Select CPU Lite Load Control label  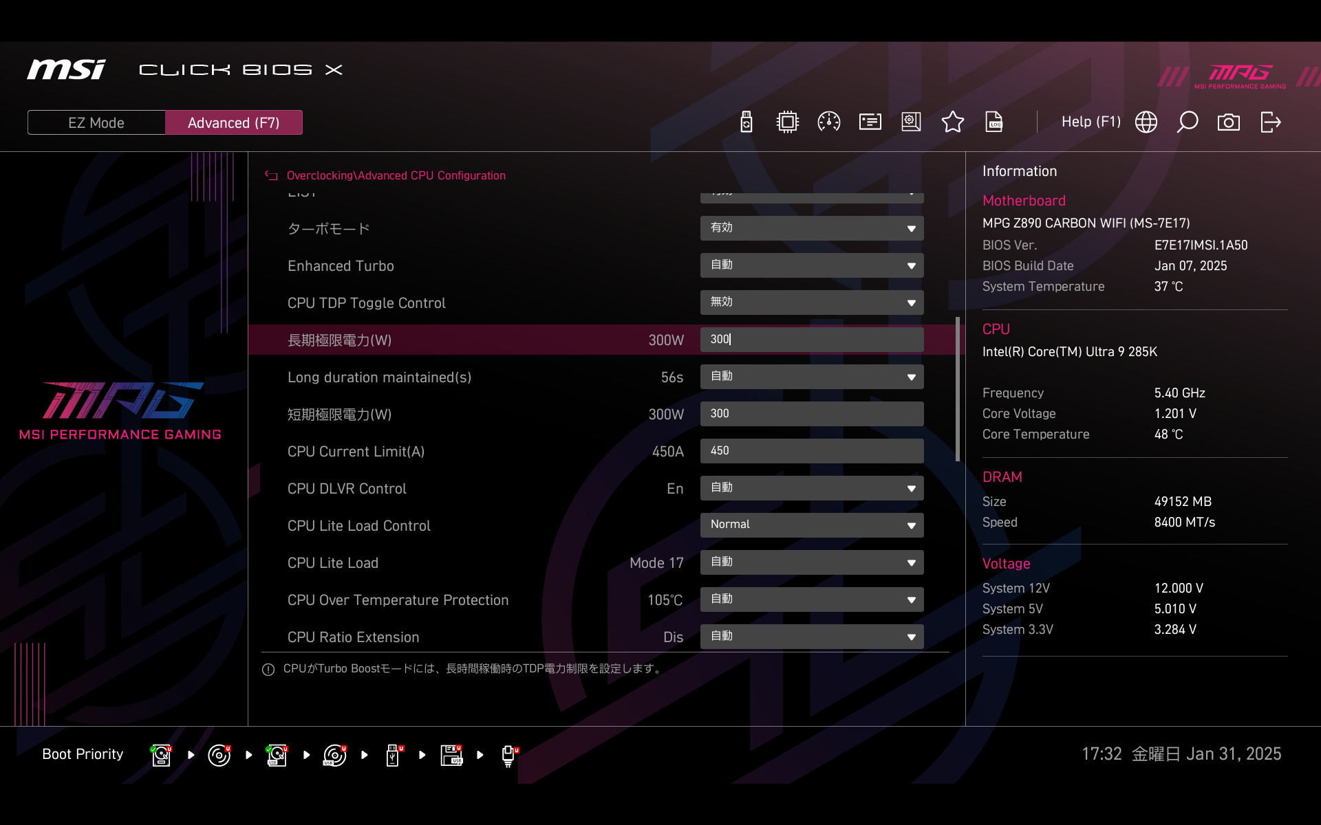click(x=358, y=526)
